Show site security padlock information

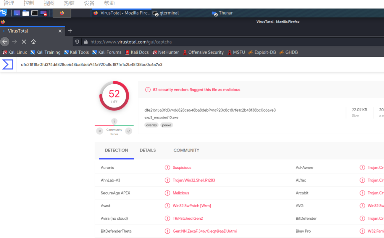[86, 42]
